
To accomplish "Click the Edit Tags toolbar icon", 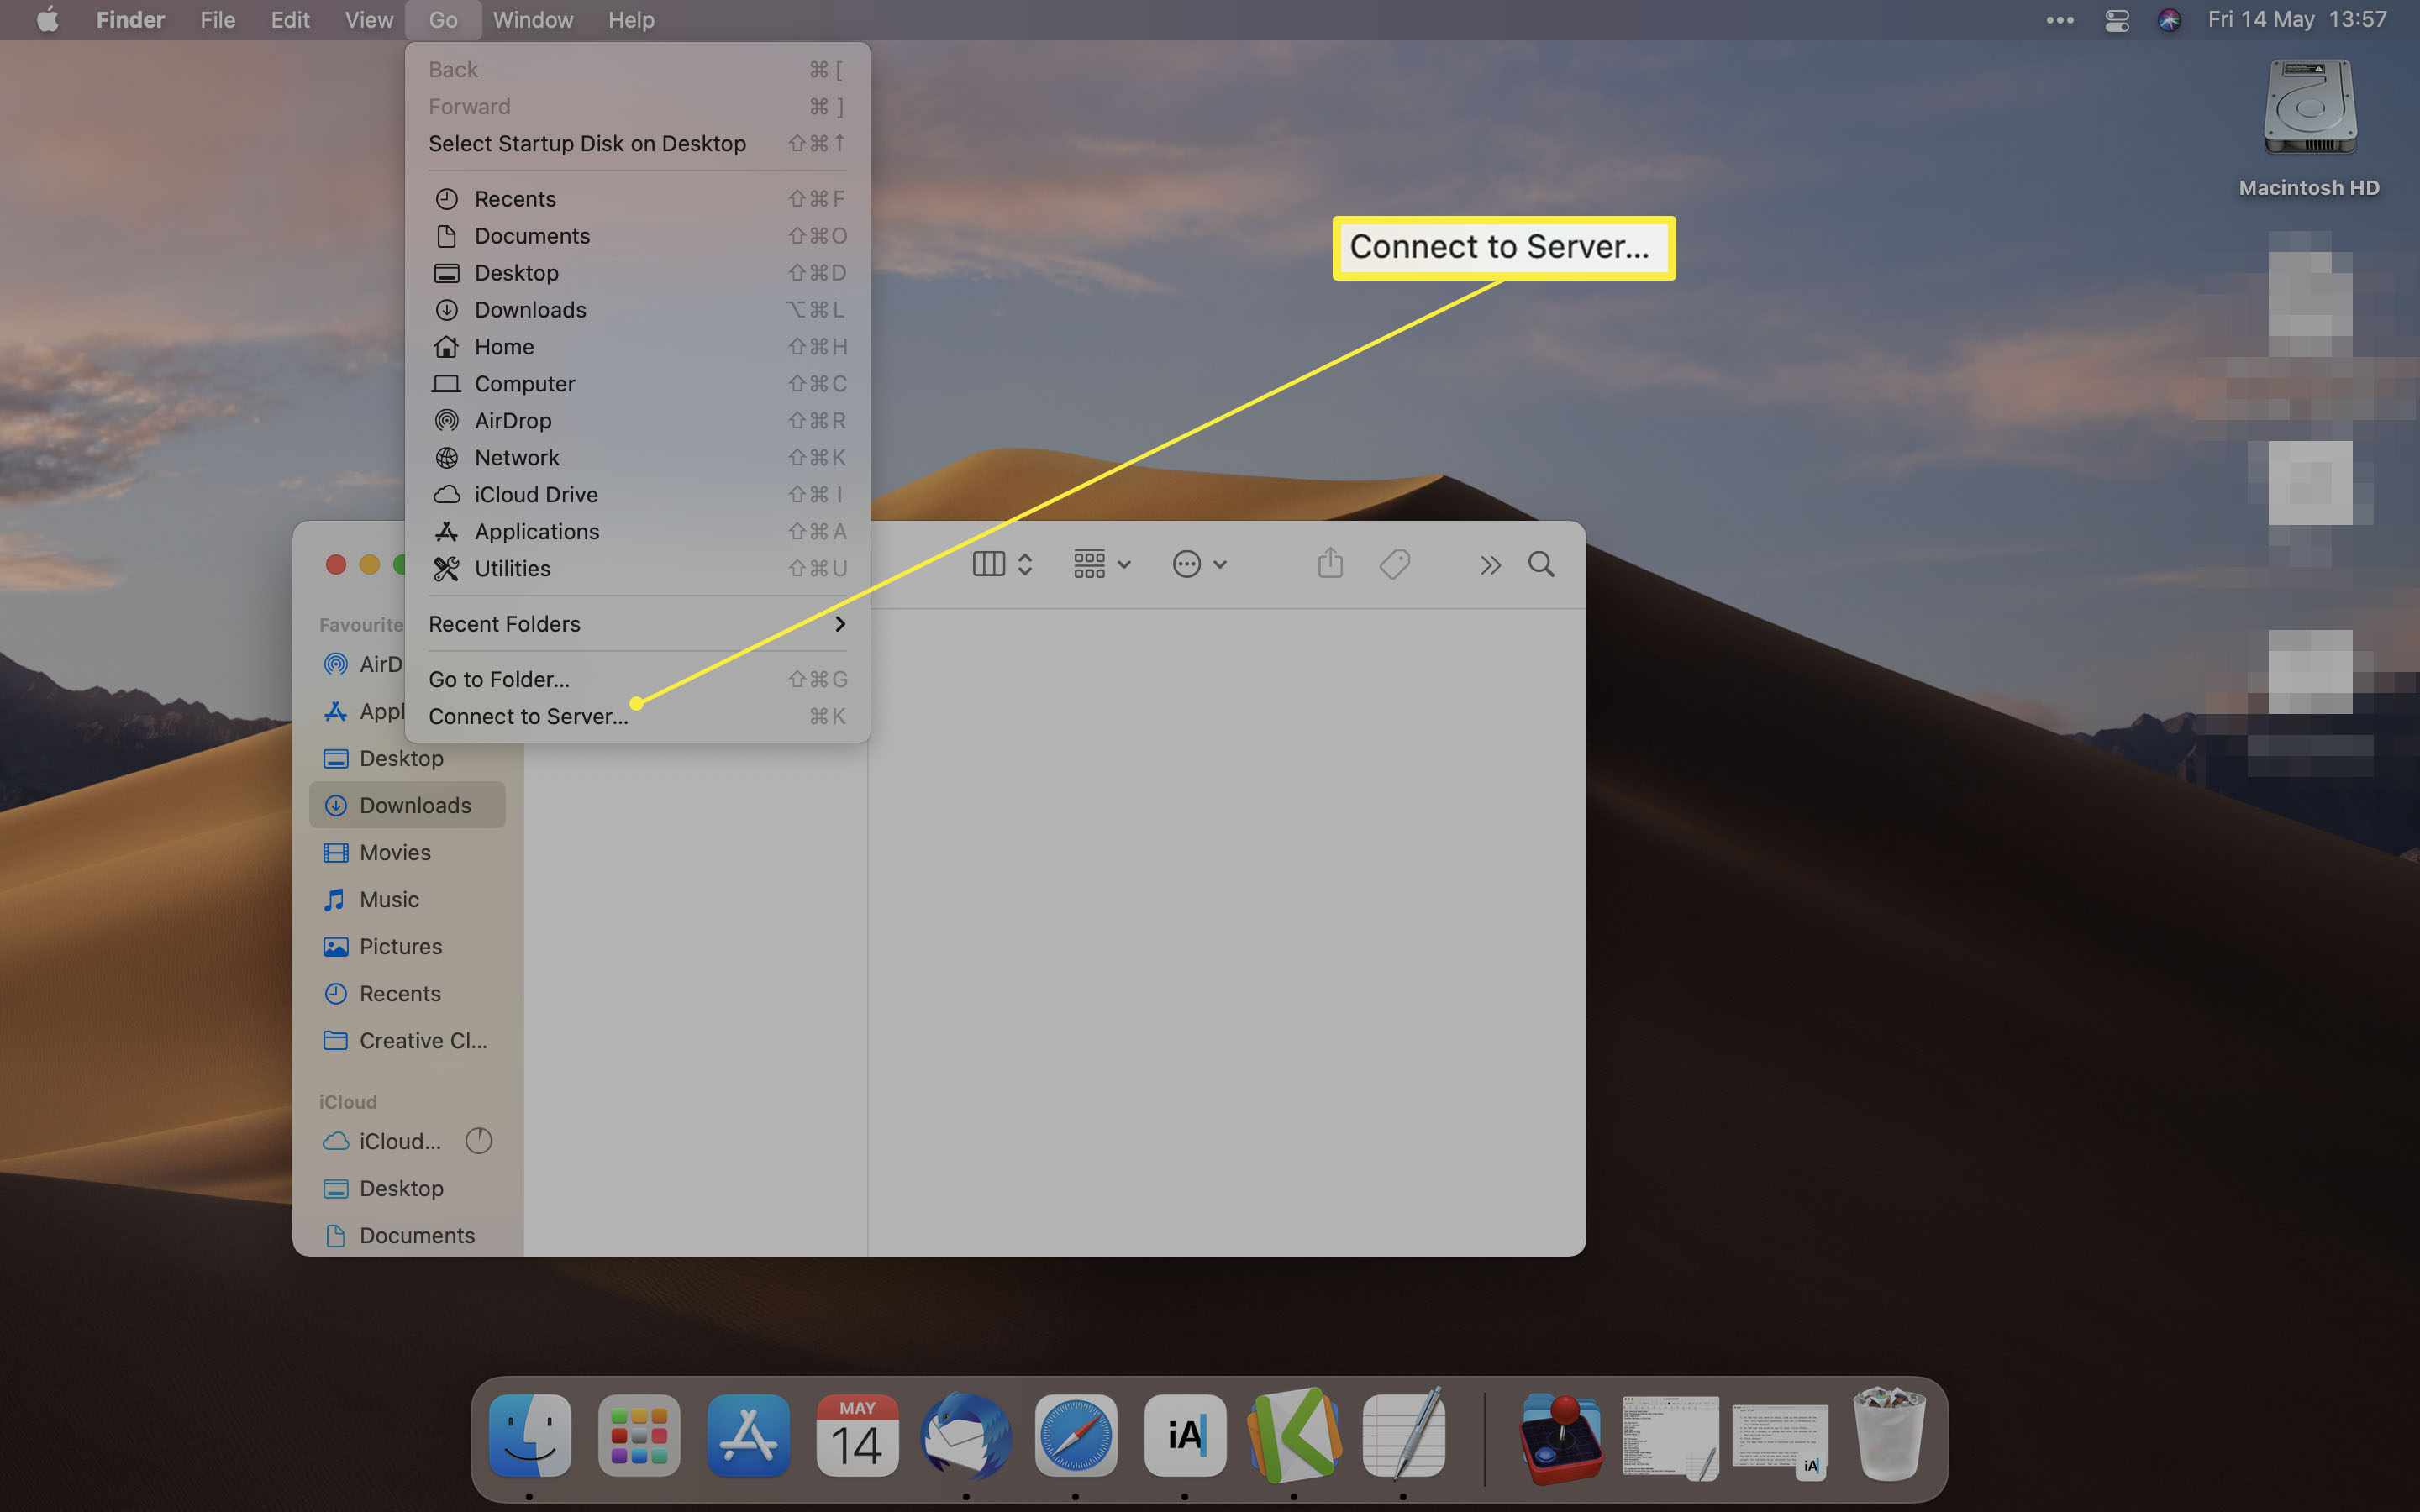I will [1395, 564].
